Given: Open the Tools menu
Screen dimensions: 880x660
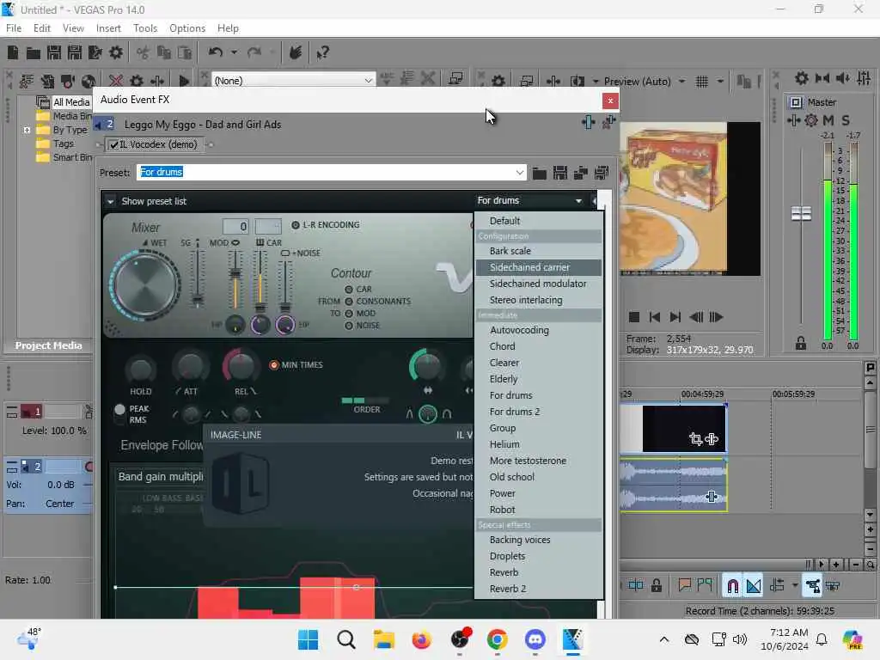Looking at the screenshot, I should pyautogui.click(x=145, y=28).
